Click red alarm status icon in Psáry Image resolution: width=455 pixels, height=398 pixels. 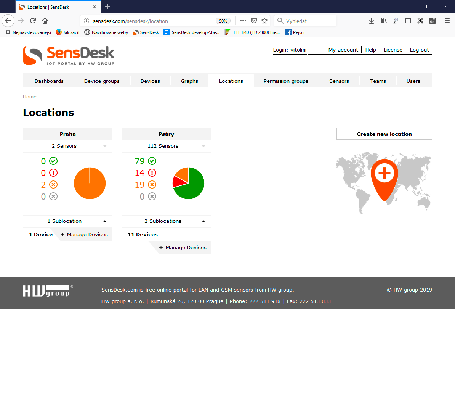point(152,173)
